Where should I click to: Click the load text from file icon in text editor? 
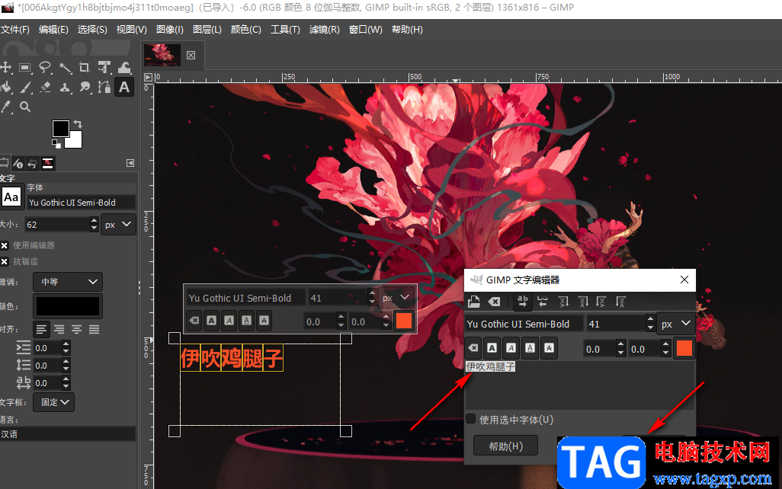474,302
